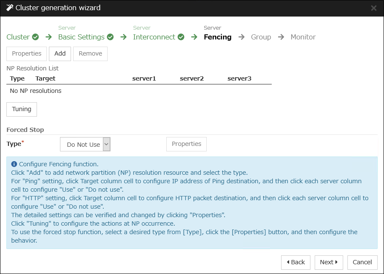Click the Remove button

tap(90, 53)
